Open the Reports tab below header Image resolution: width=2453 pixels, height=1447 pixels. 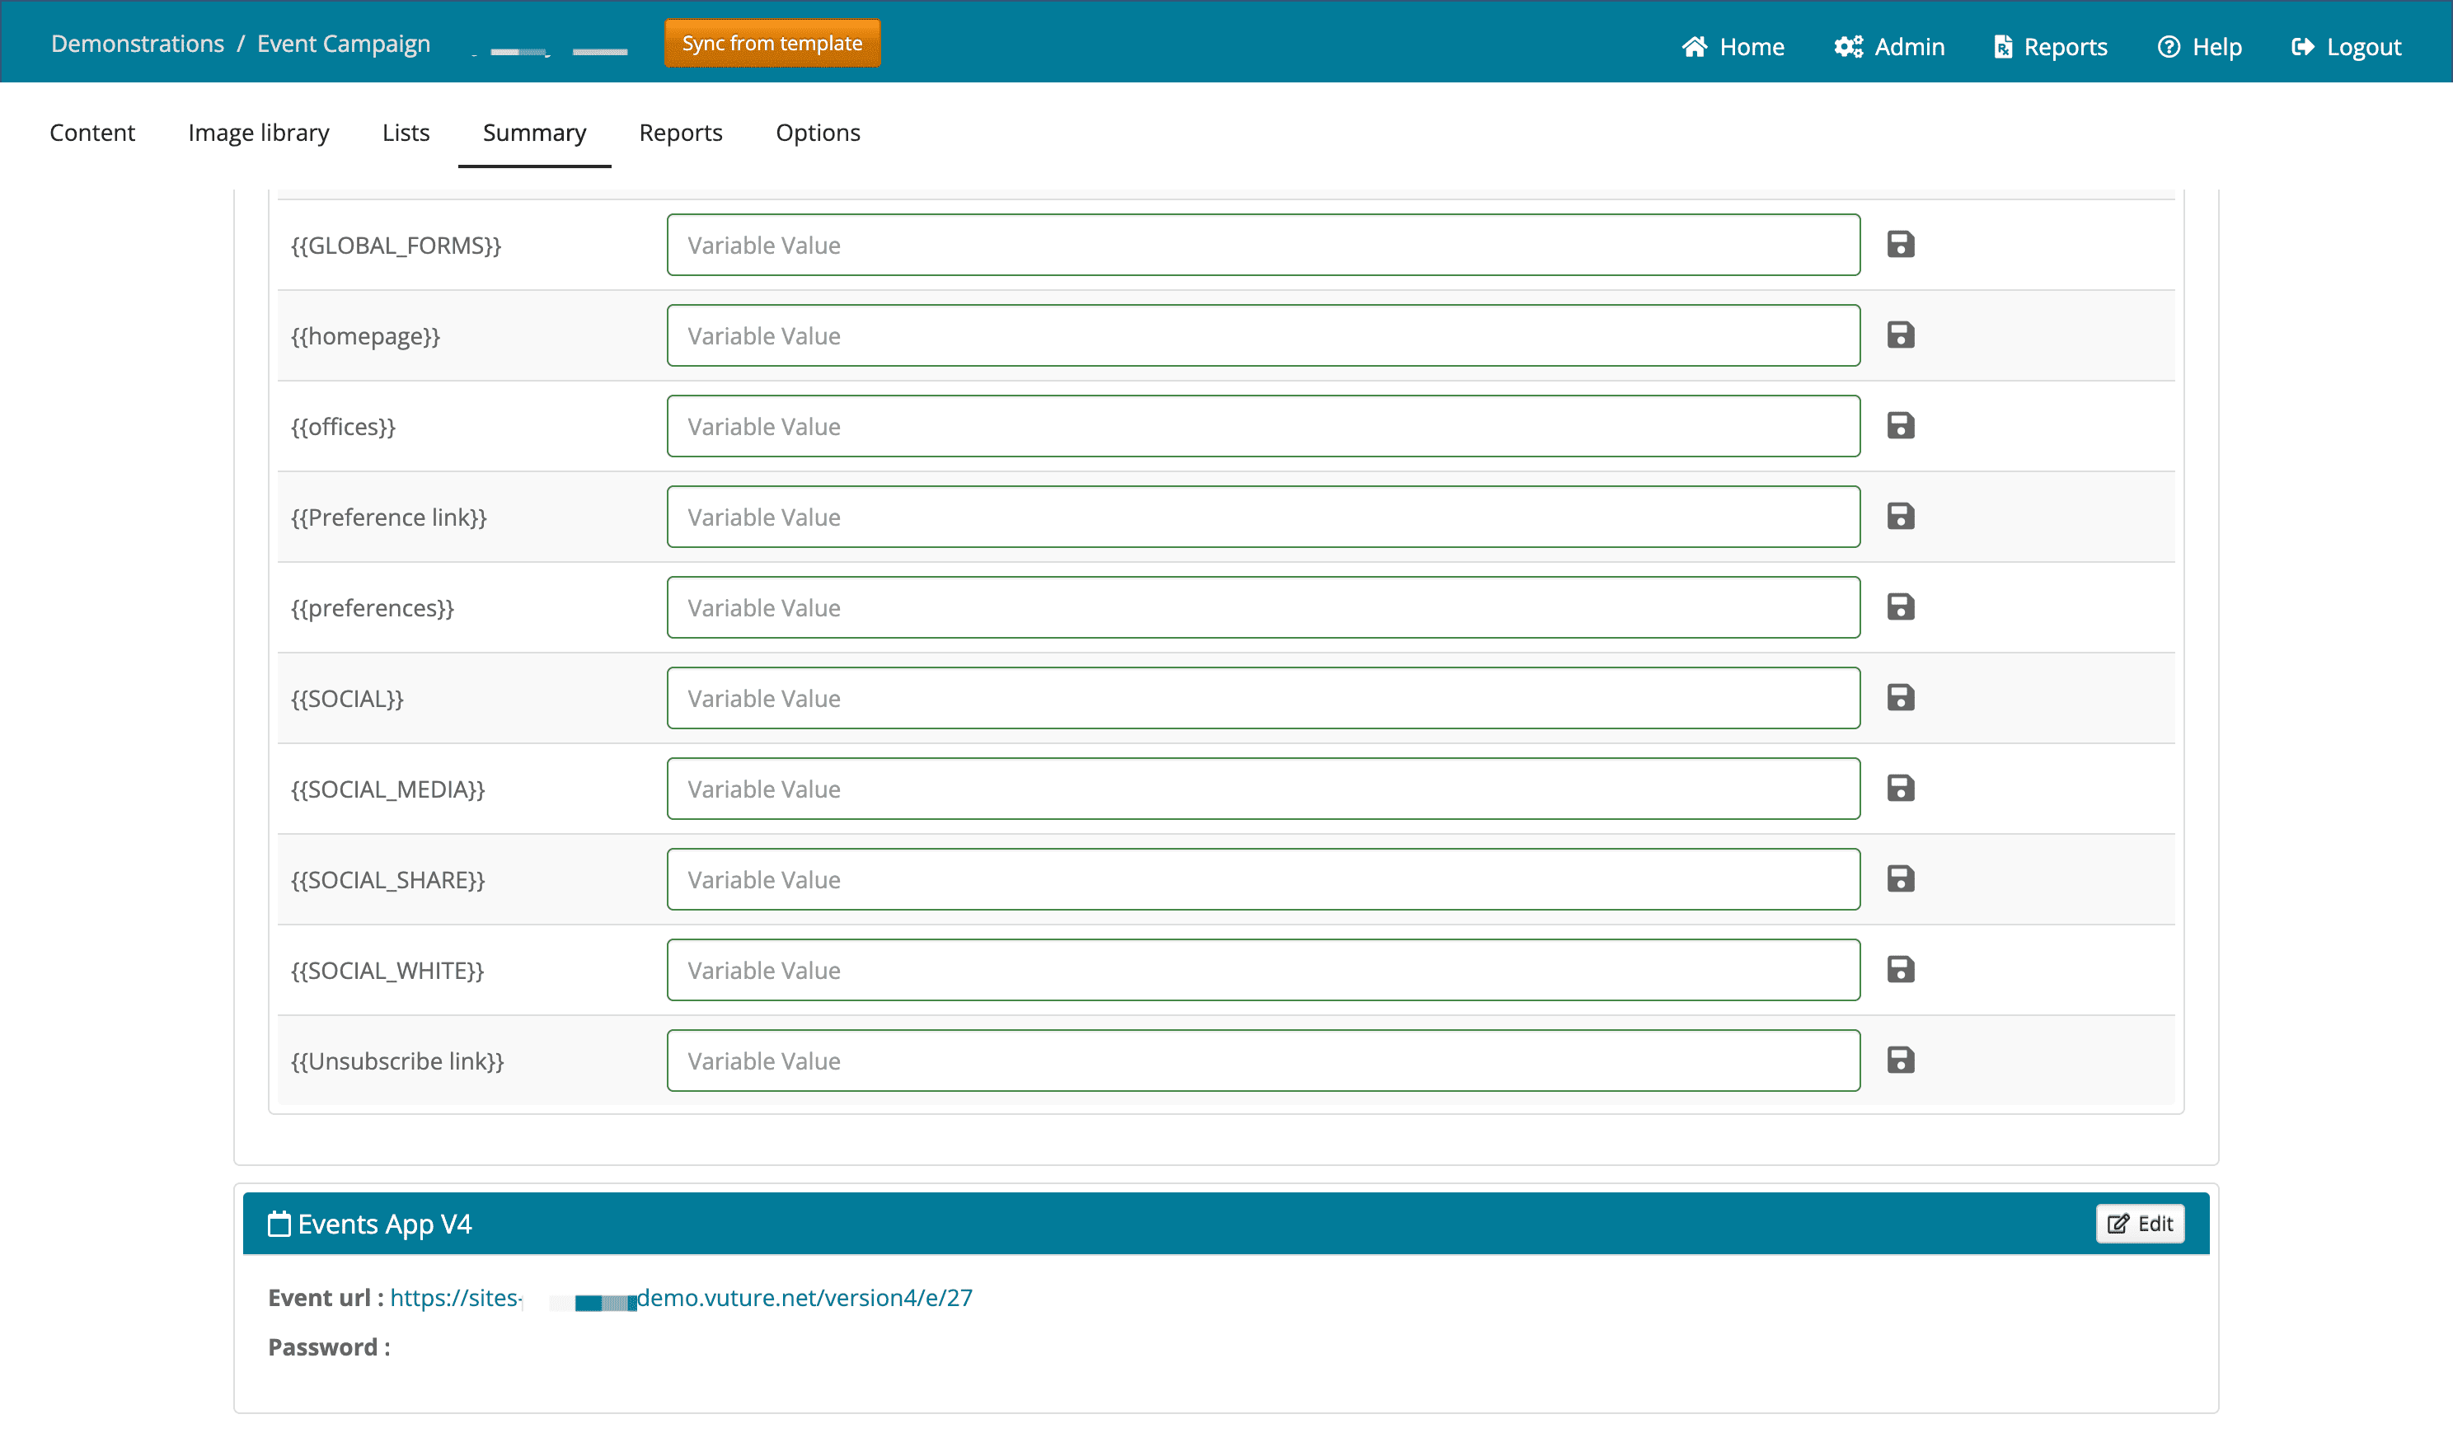tap(681, 133)
